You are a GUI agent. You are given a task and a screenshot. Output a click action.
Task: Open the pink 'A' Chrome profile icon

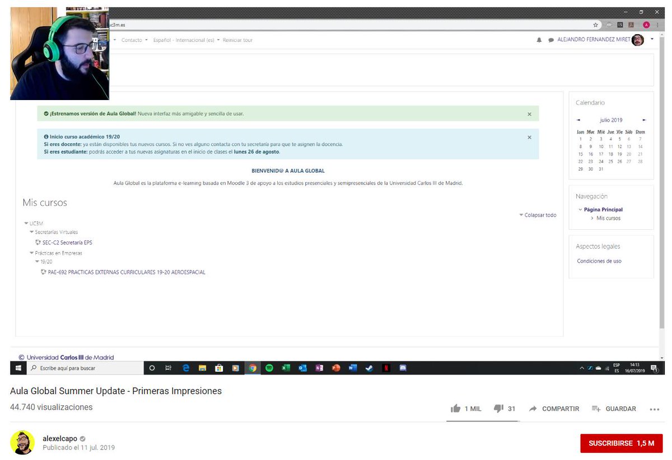click(x=646, y=25)
